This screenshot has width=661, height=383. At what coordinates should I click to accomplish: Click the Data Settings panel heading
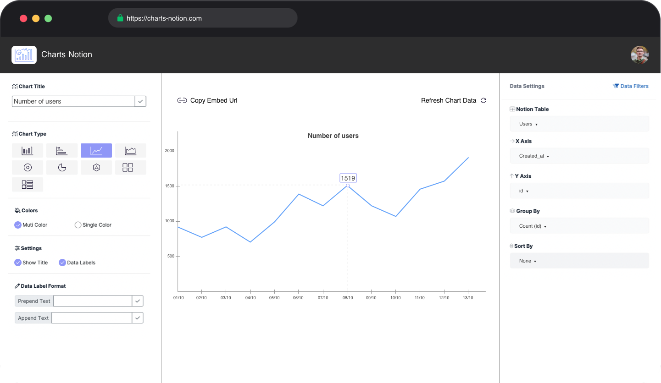click(x=527, y=86)
